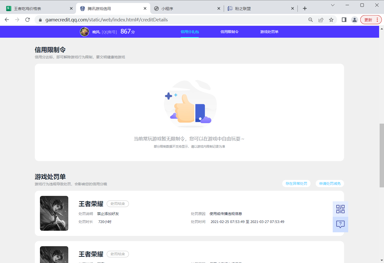Share this page using the share icon
Image resolution: width=384 pixels, height=263 pixels.
pyautogui.click(x=321, y=20)
